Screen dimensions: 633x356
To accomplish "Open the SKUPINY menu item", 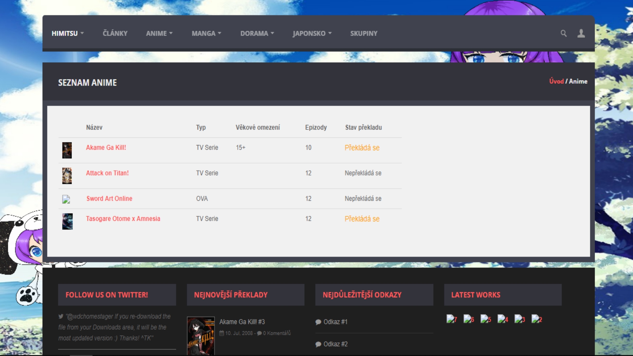I will pyautogui.click(x=364, y=33).
